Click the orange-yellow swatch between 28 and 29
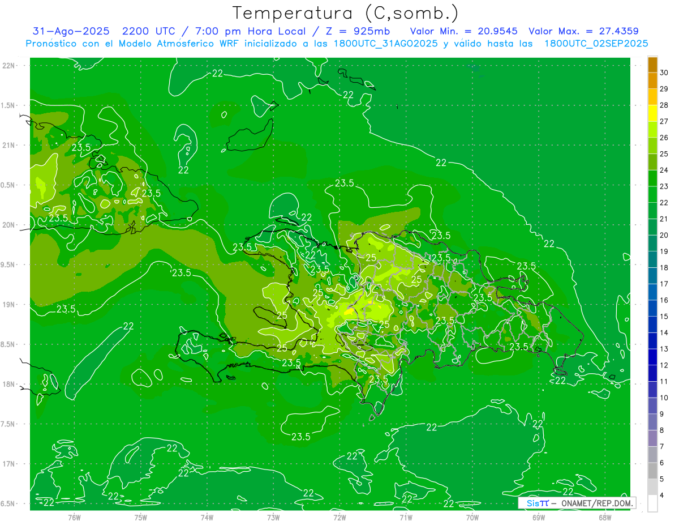 [652, 97]
